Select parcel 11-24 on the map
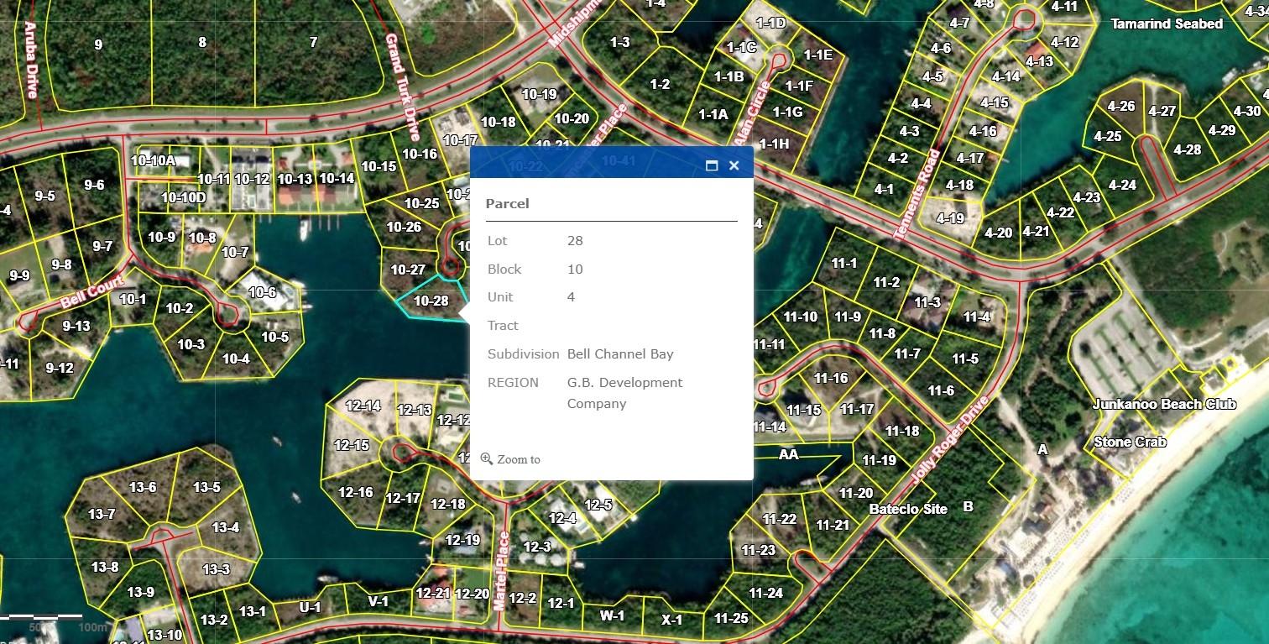 765,593
